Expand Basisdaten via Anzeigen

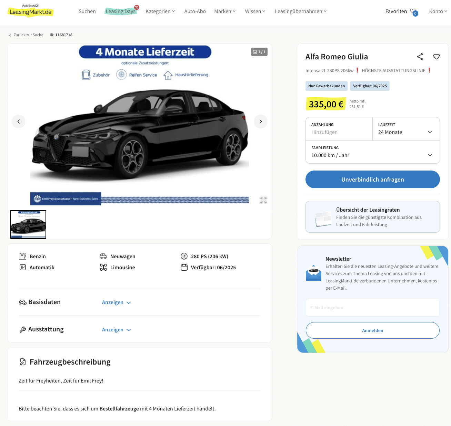(x=117, y=302)
